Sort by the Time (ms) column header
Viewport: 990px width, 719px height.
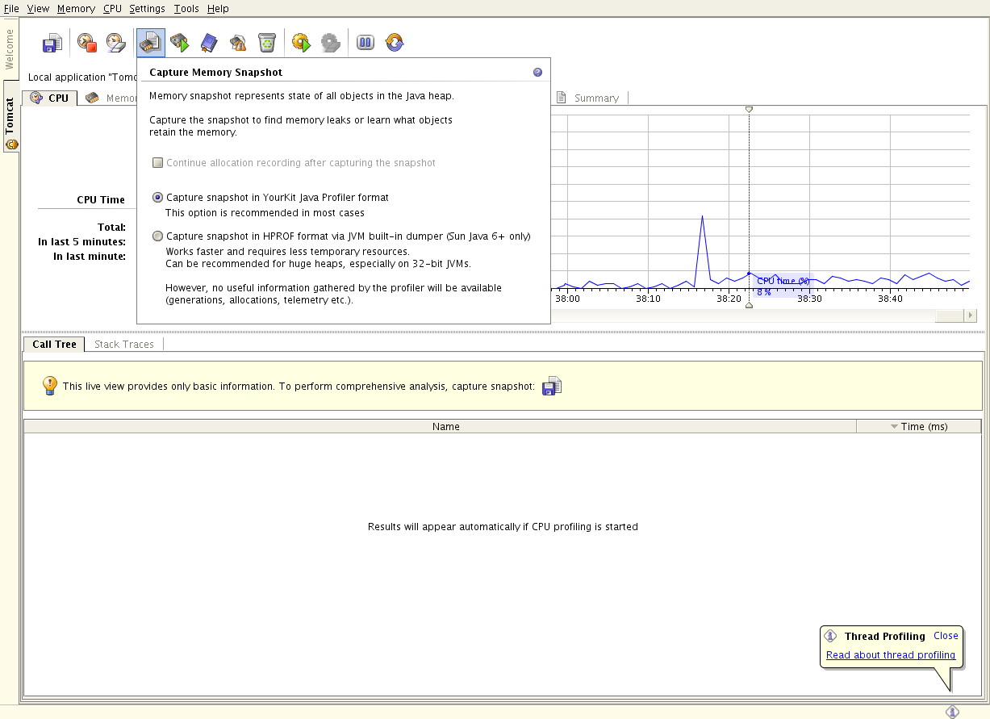tap(919, 426)
